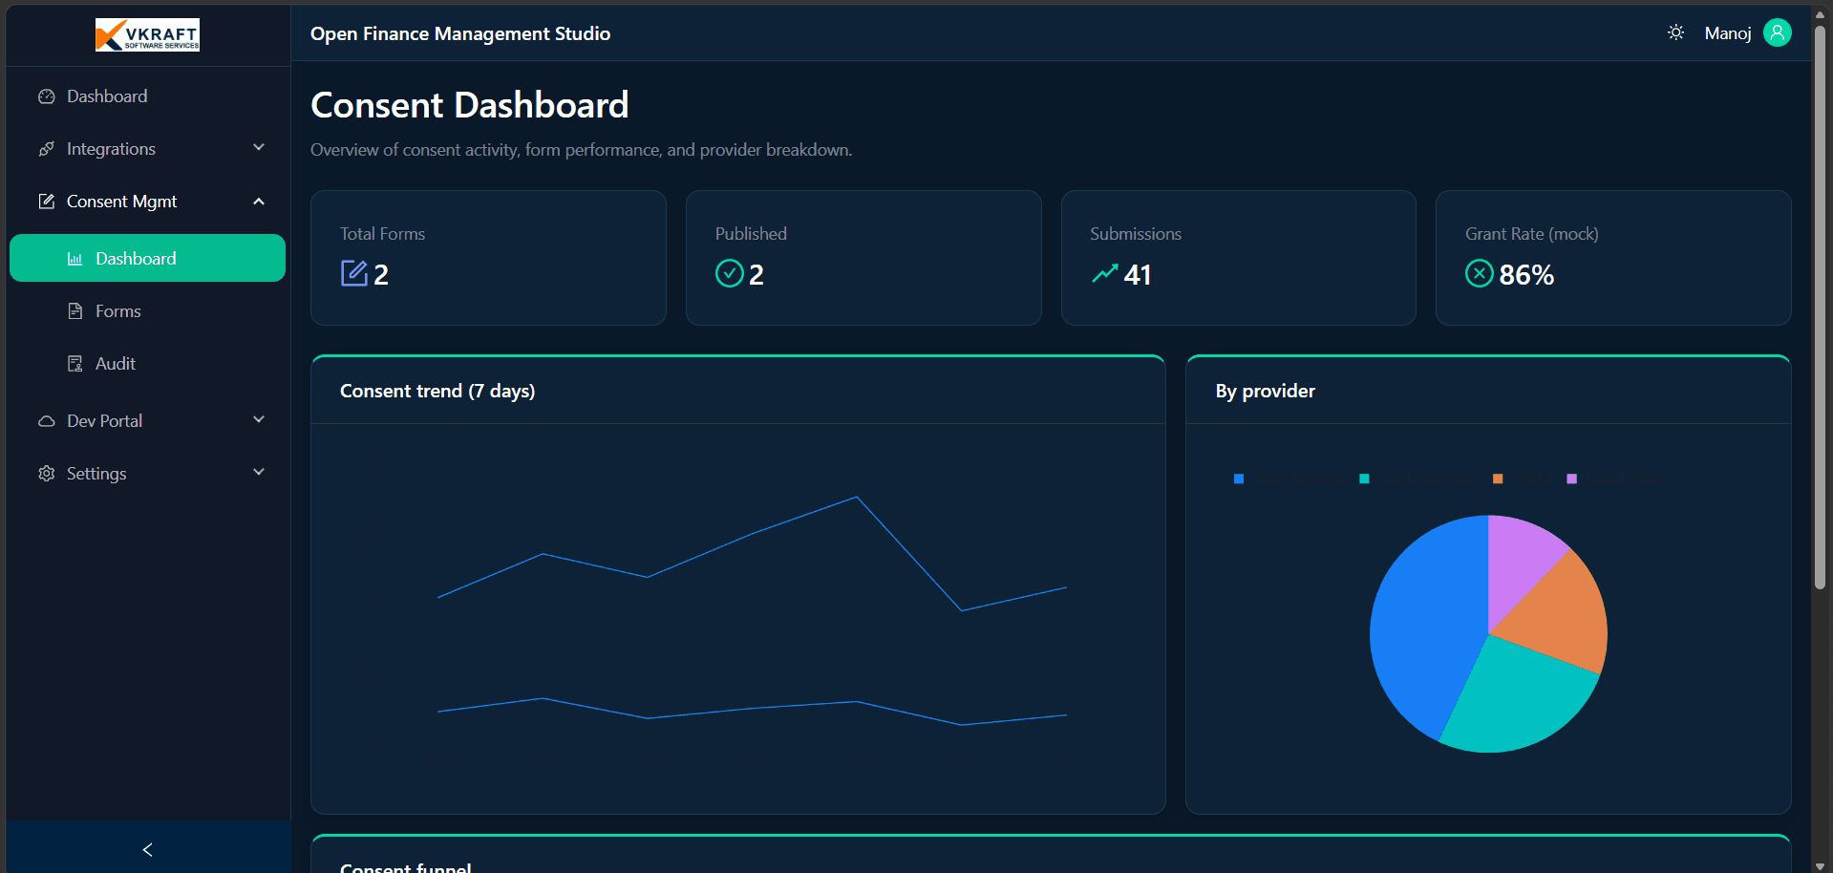Toggle the Direct Debit purple legend swatch
Screen dimensions: 1833x873
pyautogui.click(x=1571, y=479)
